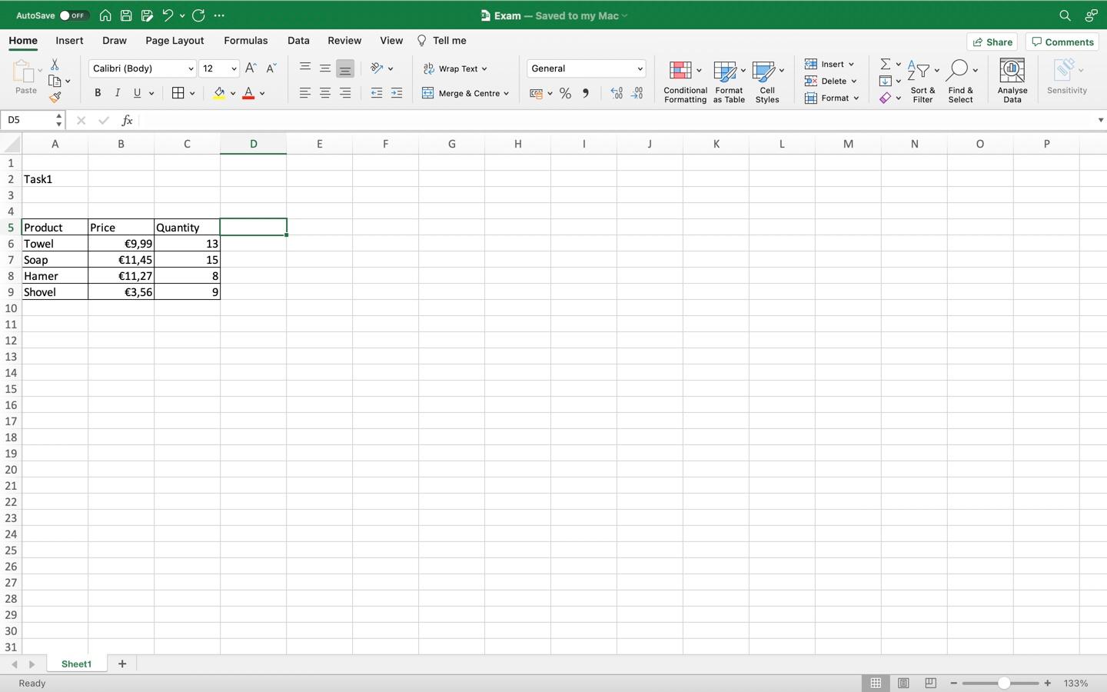Toggle bold formatting
Screen dimensions: 1107x692
98,93
